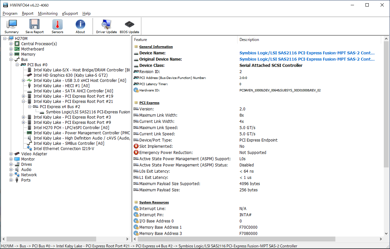Image resolution: width=390 pixels, height=249 pixels.
Task: Click the About info icon
Action: point(80,25)
